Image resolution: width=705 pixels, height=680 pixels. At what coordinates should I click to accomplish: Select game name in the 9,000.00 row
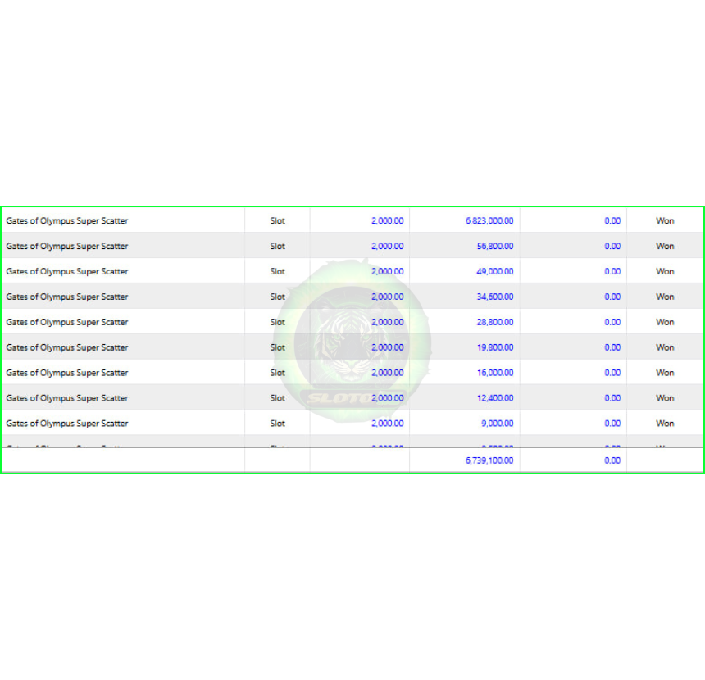[67, 424]
